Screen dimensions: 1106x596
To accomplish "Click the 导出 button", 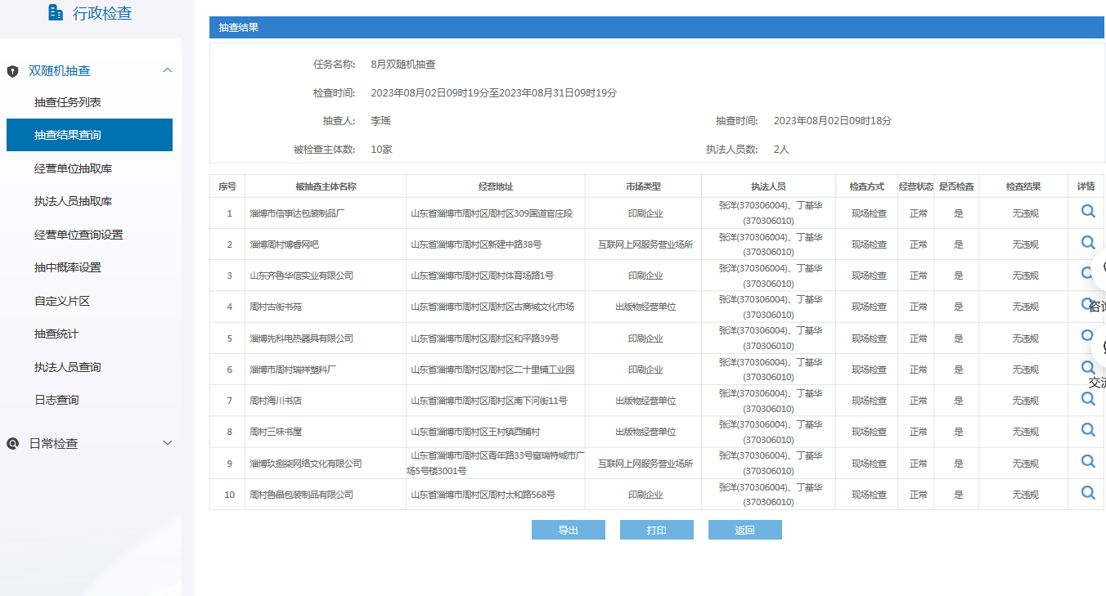I will [568, 530].
